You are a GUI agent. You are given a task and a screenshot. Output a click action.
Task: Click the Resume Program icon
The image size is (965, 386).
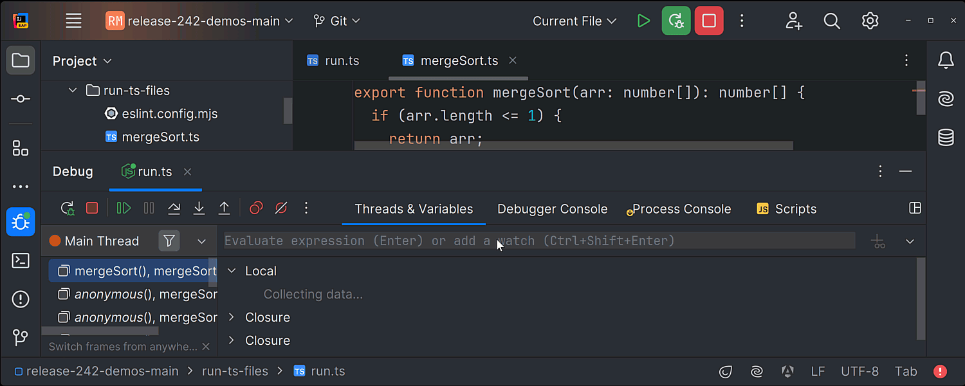tap(124, 208)
